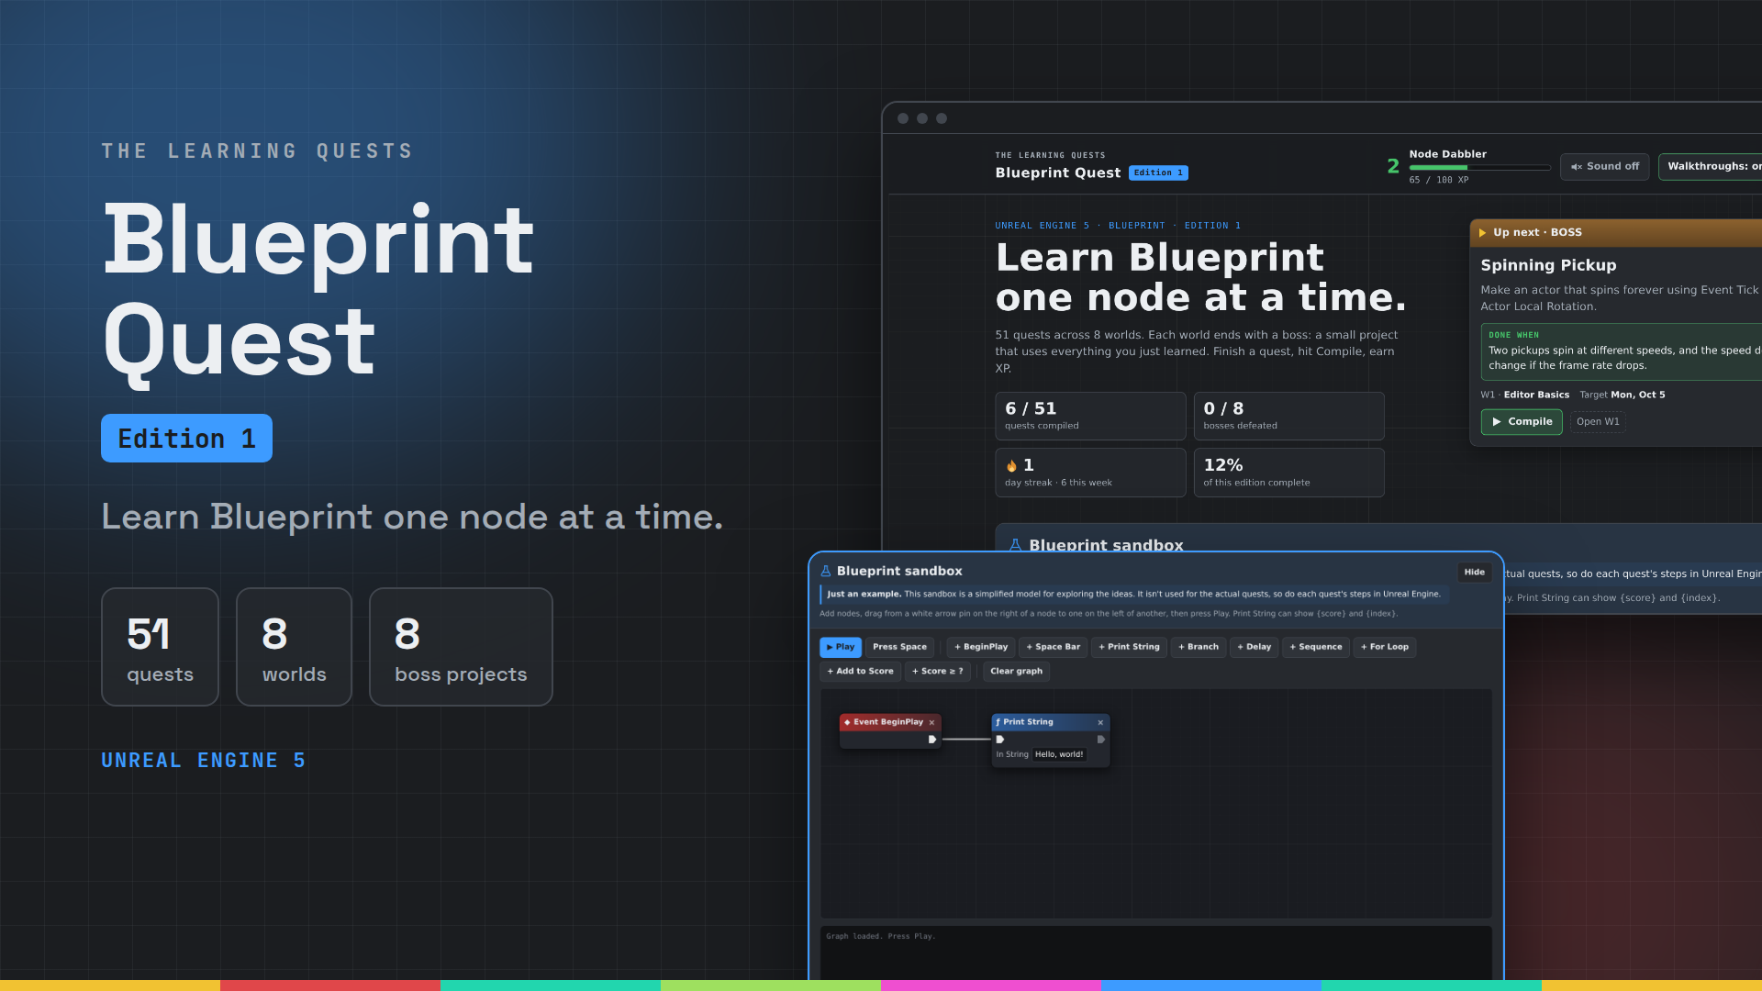Remove the Event BeginPlay node via its x

[x=931, y=722]
